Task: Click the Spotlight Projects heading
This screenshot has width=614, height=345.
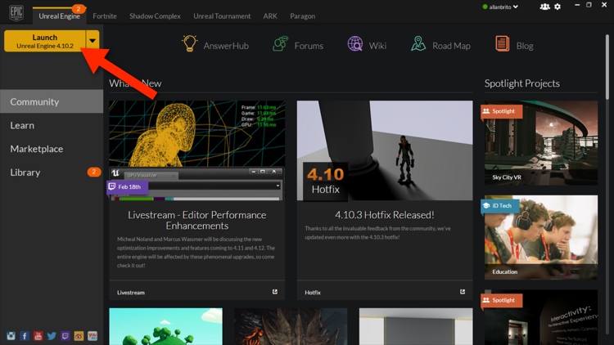Action: click(x=522, y=83)
